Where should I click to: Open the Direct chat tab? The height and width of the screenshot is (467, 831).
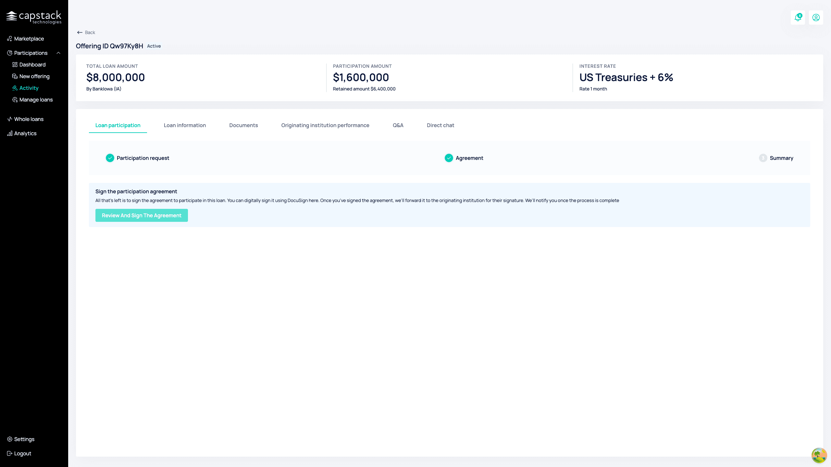(x=440, y=125)
